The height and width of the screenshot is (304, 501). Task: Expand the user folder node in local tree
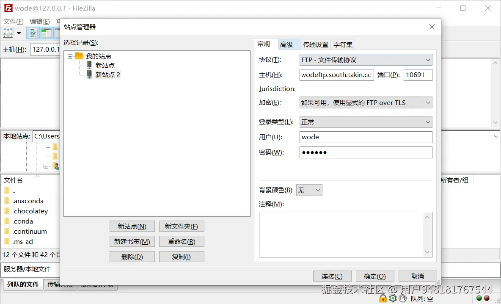46,166
